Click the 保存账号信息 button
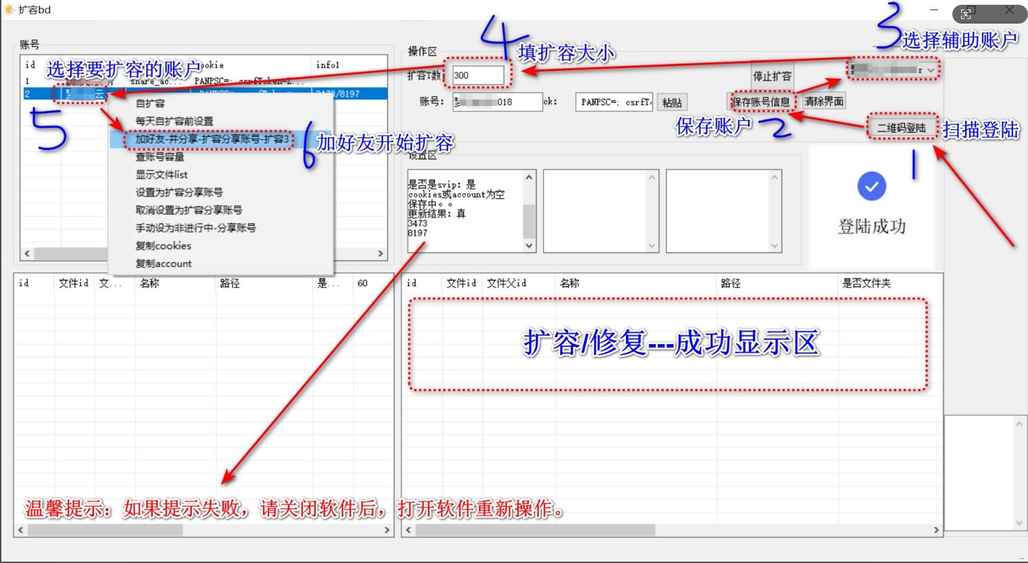Image resolution: width=1028 pixels, height=563 pixels. tap(761, 102)
